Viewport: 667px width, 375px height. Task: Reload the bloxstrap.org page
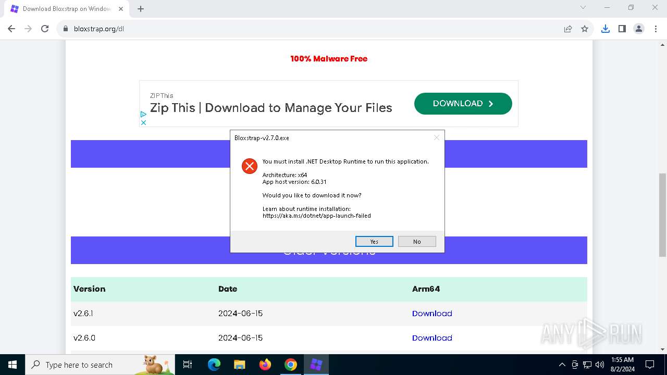tap(45, 29)
